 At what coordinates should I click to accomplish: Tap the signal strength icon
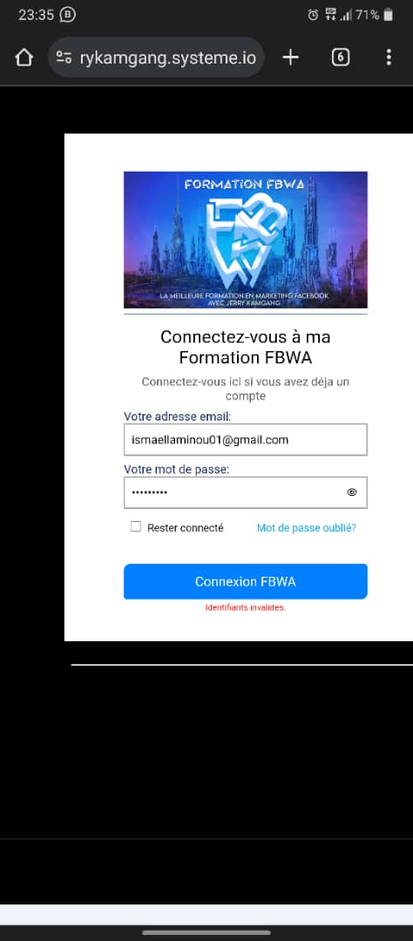[346, 15]
